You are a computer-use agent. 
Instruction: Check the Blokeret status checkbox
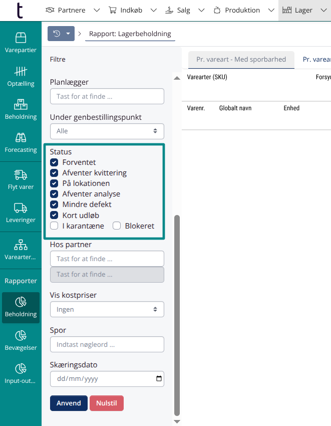[x=117, y=226]
